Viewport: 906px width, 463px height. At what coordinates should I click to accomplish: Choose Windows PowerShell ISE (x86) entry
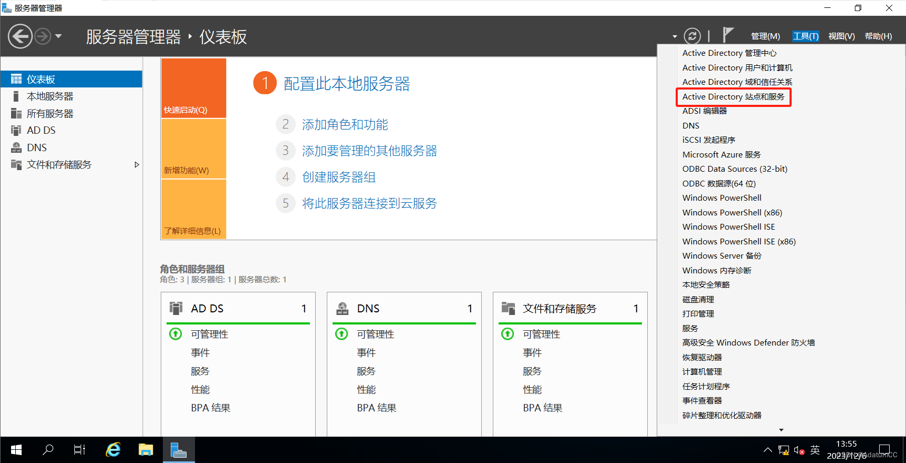739,241
